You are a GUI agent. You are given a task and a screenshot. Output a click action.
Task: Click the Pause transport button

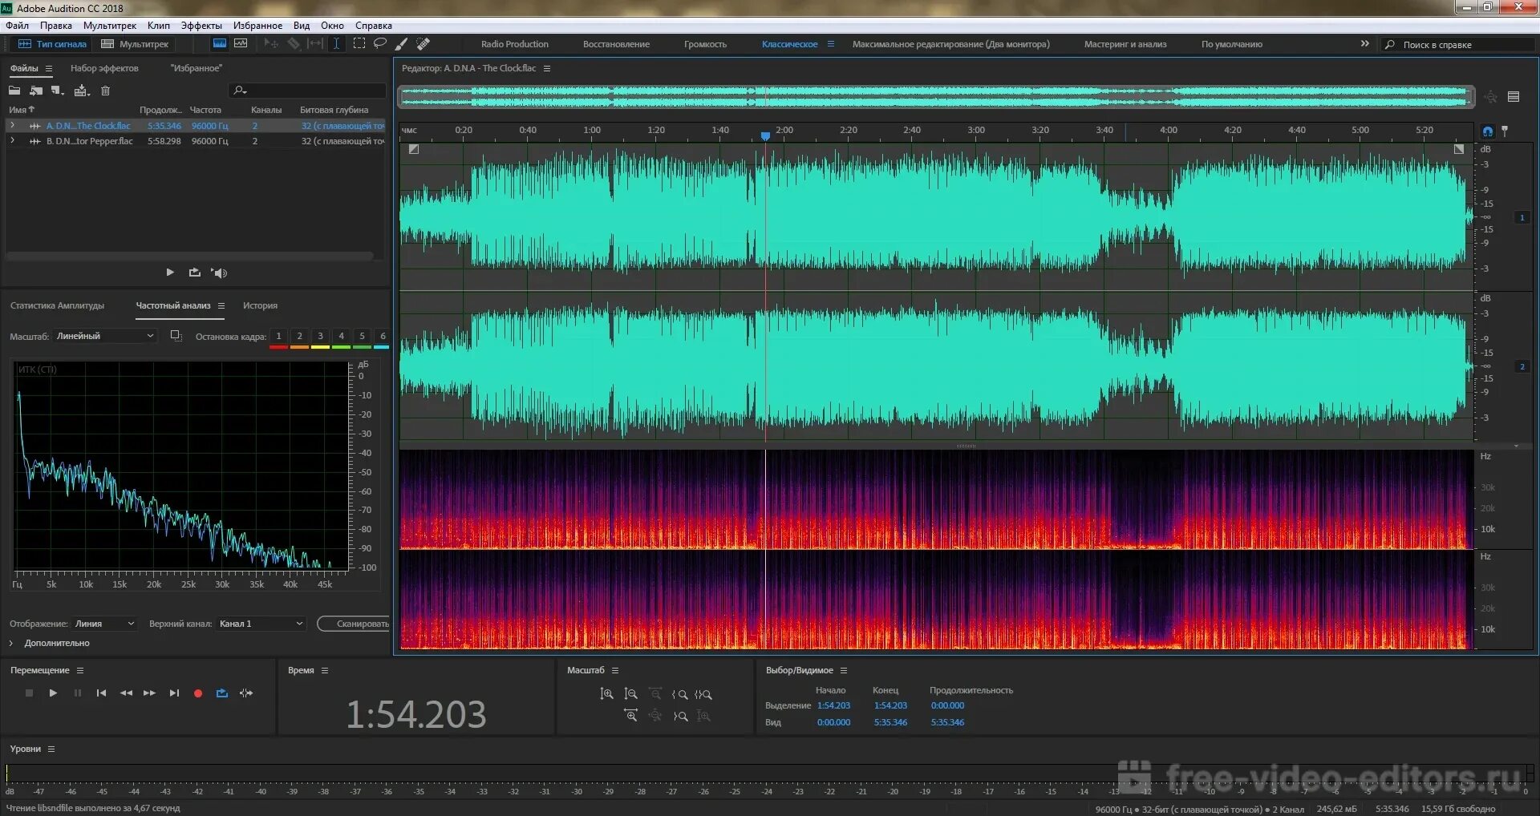tap(77, 693)
